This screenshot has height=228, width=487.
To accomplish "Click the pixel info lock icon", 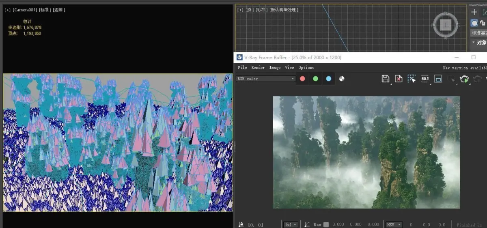I will click(241, 224).
